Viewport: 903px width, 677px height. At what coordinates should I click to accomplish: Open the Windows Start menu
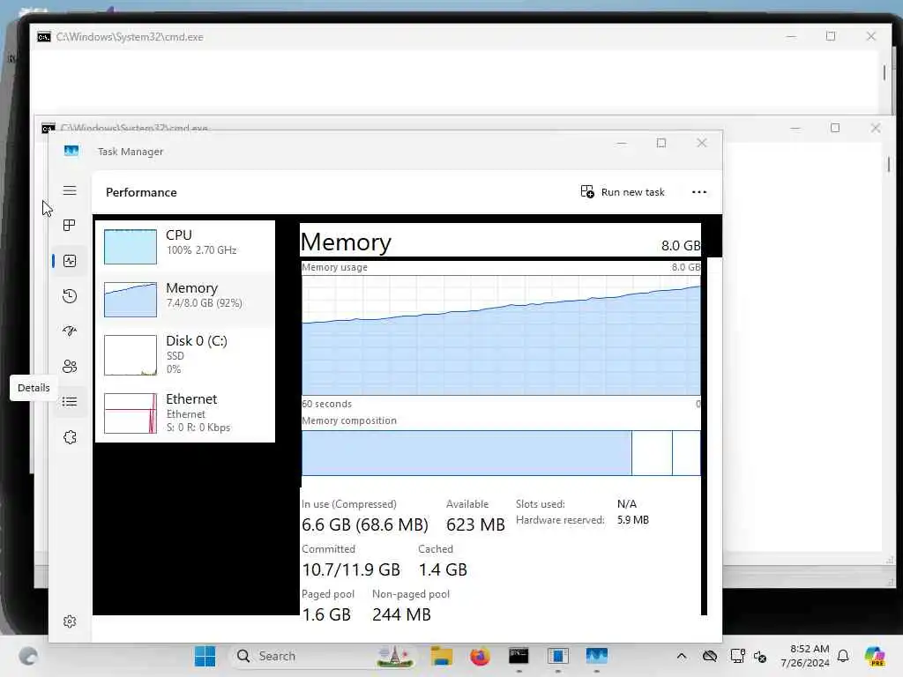(x=205, y=656)
